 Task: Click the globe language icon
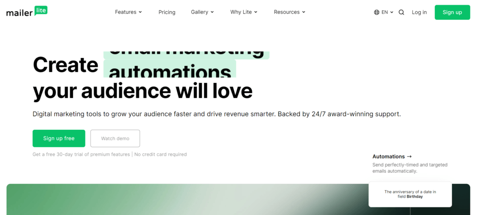(376, 12)
